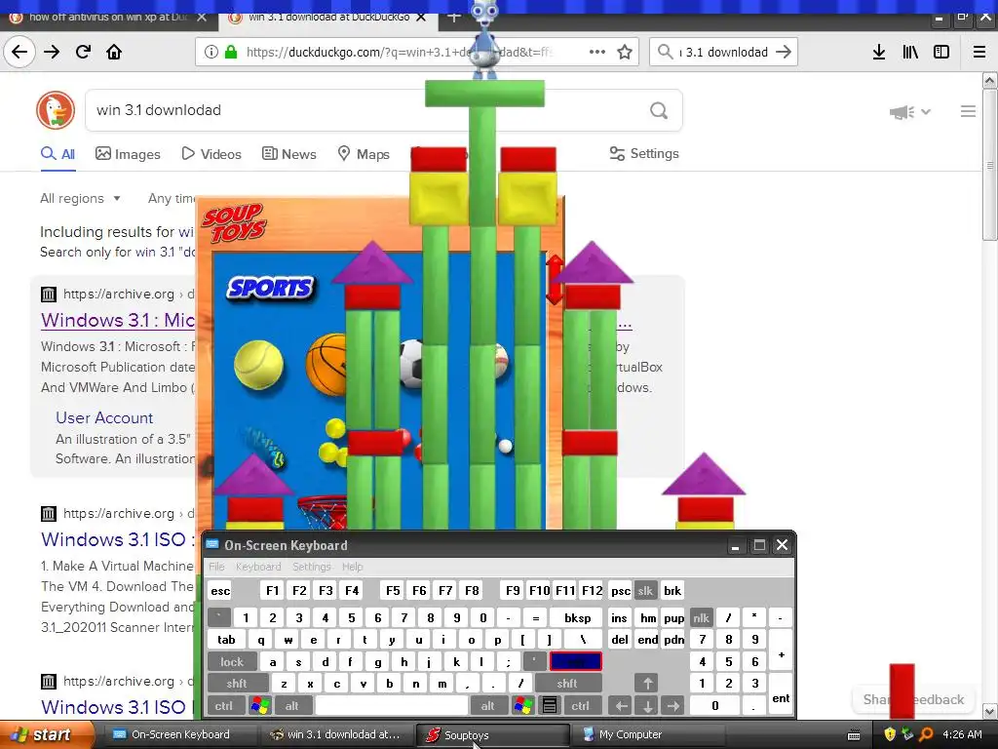The width and height of the screenshot is (998, 749).
Task: Toggle the right ctrl key
Action: 581,706
